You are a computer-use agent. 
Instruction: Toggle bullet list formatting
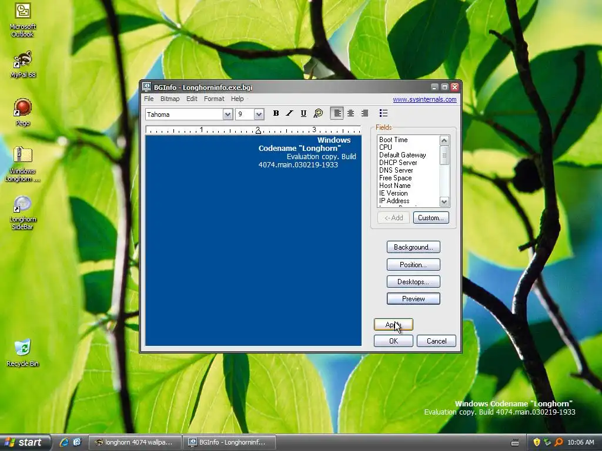(383, 113)
